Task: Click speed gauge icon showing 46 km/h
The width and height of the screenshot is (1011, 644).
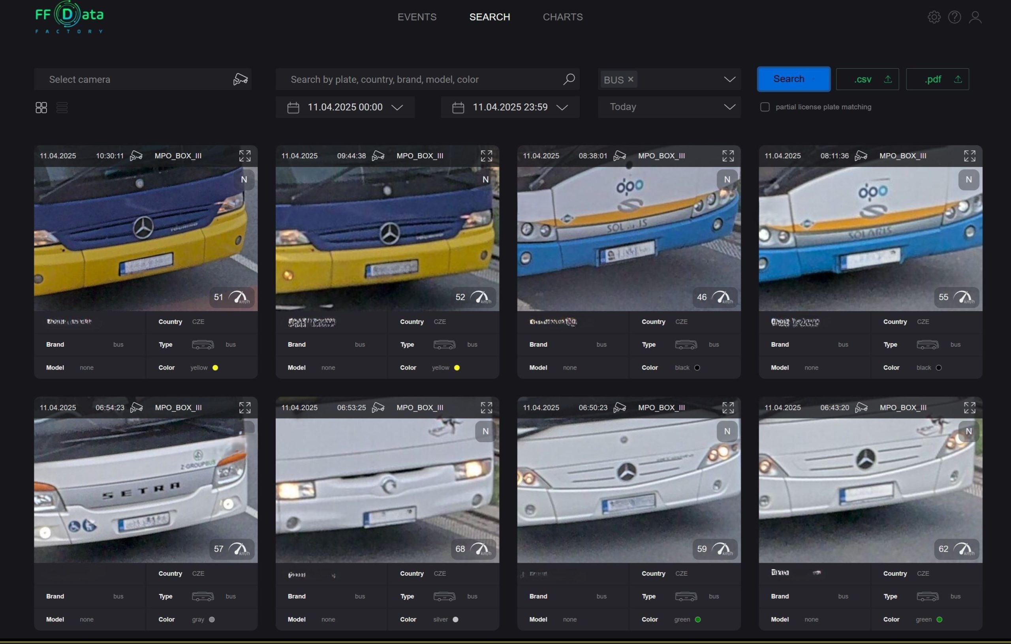Action: pos(722,297)
